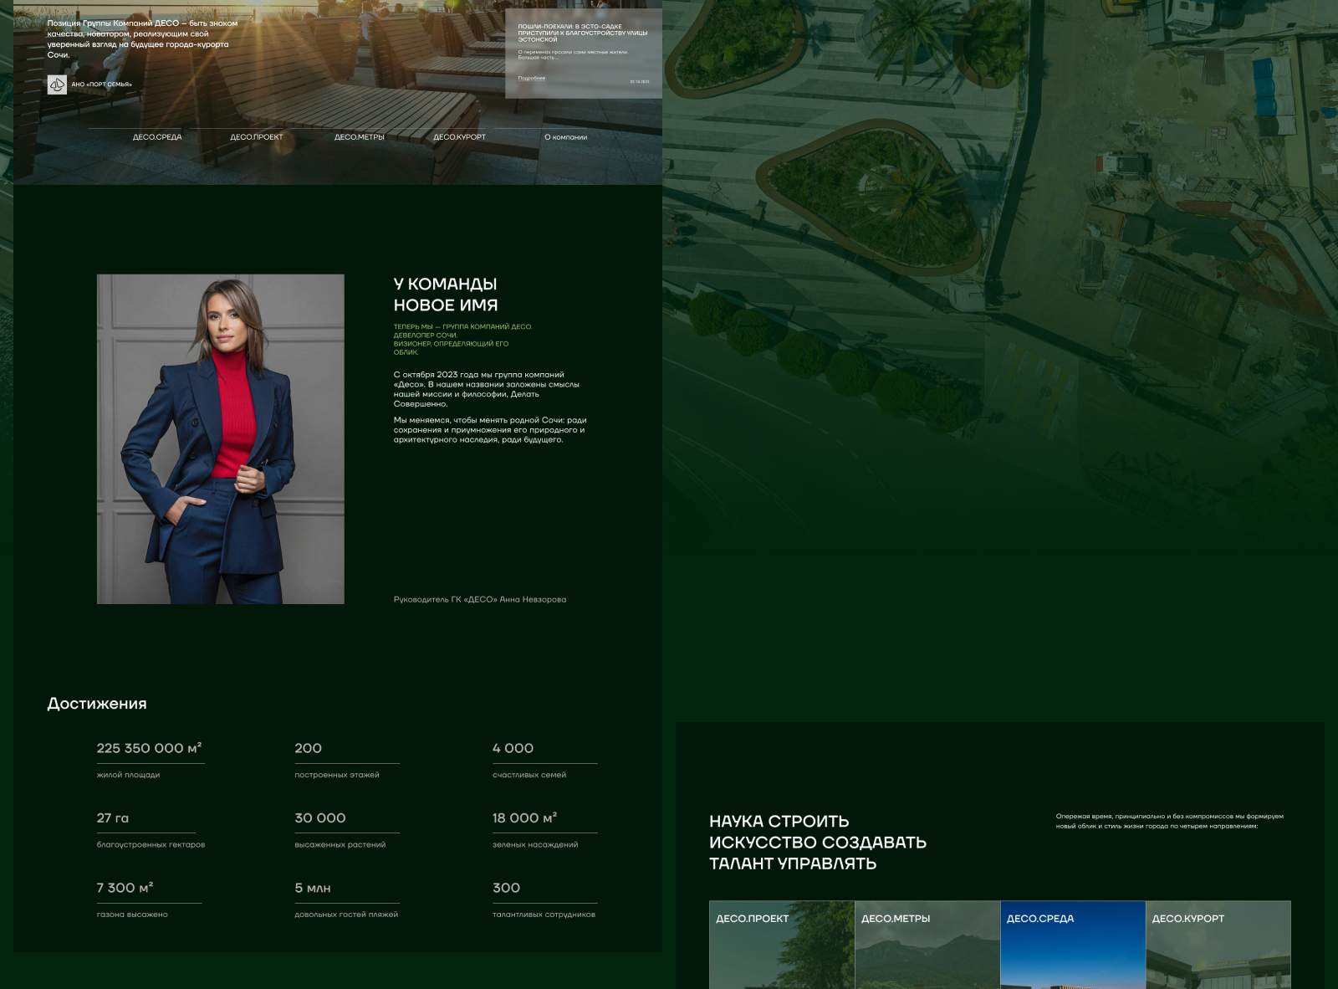
Task: Click the АНО «Порт Семья» sailboat logo icon
Action: click(57, 85)
